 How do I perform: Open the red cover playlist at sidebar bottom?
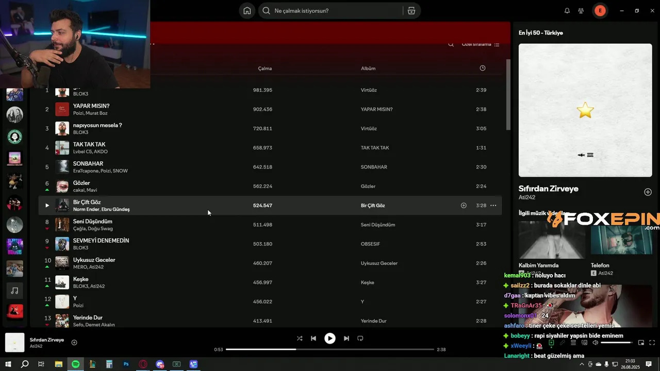click(x=14, y=312)
